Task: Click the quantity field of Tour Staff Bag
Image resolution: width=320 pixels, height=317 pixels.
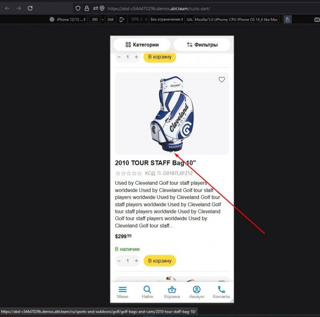Action: pyautogui.click(x=128, y=261)
